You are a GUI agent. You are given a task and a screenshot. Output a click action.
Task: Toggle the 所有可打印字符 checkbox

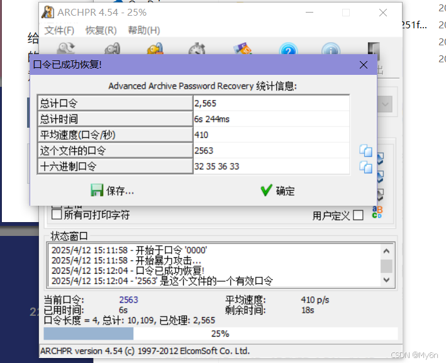tap(57, 215)
